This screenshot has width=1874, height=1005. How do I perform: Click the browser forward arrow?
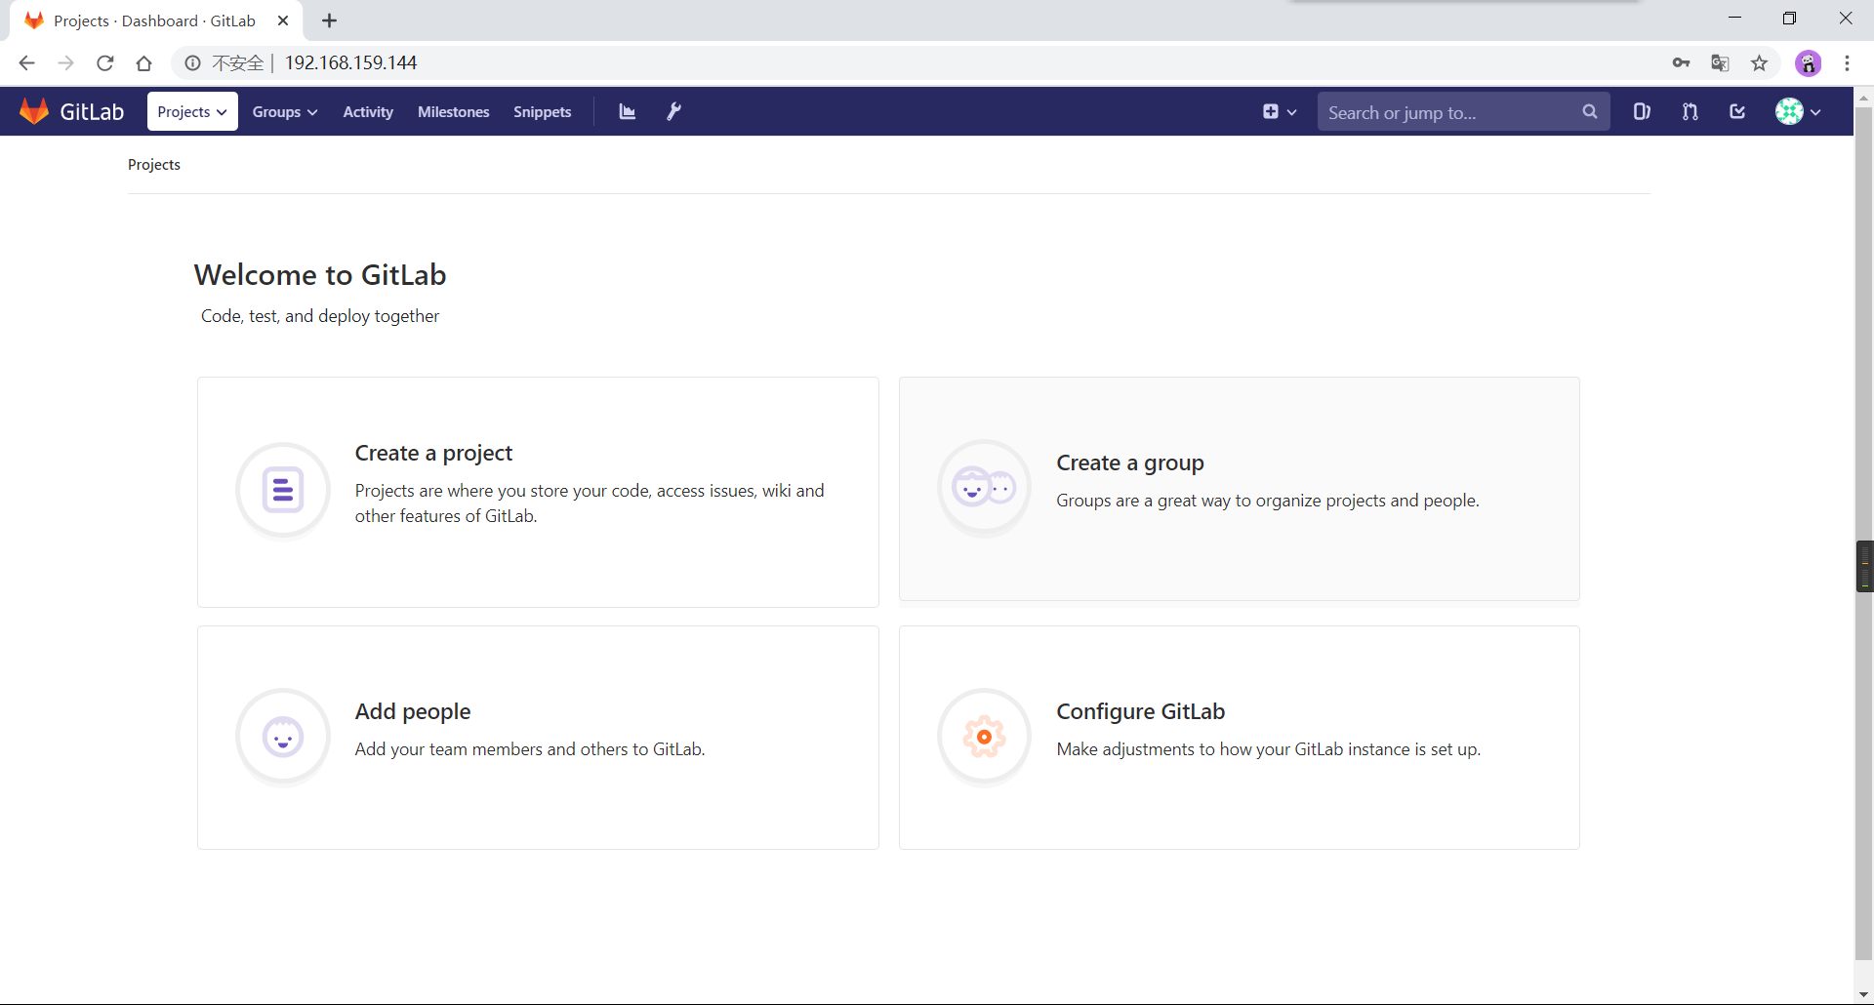pyautogui.click(x=65, y=62)
